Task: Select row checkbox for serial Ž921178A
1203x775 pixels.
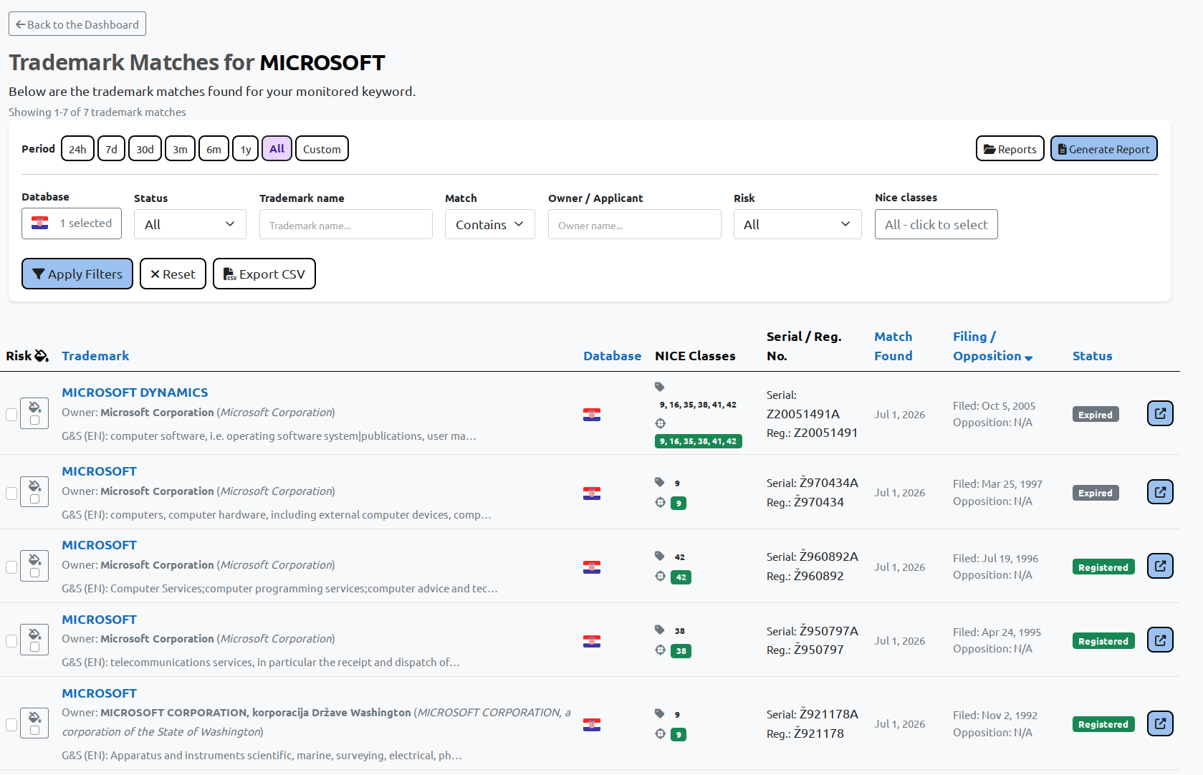Action: tap(11, 725)
